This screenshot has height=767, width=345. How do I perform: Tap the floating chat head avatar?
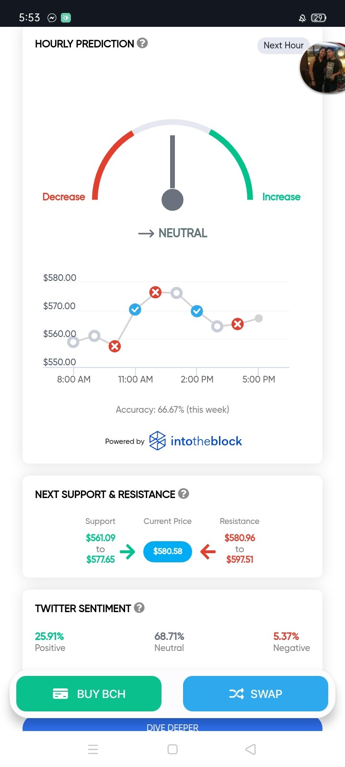[322, 67]
